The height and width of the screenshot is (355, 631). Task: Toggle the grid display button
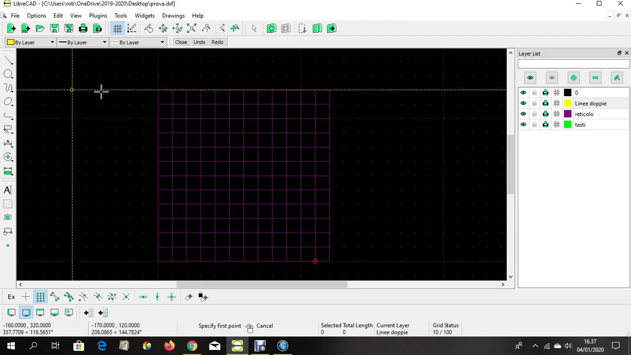tap(117, 29)
